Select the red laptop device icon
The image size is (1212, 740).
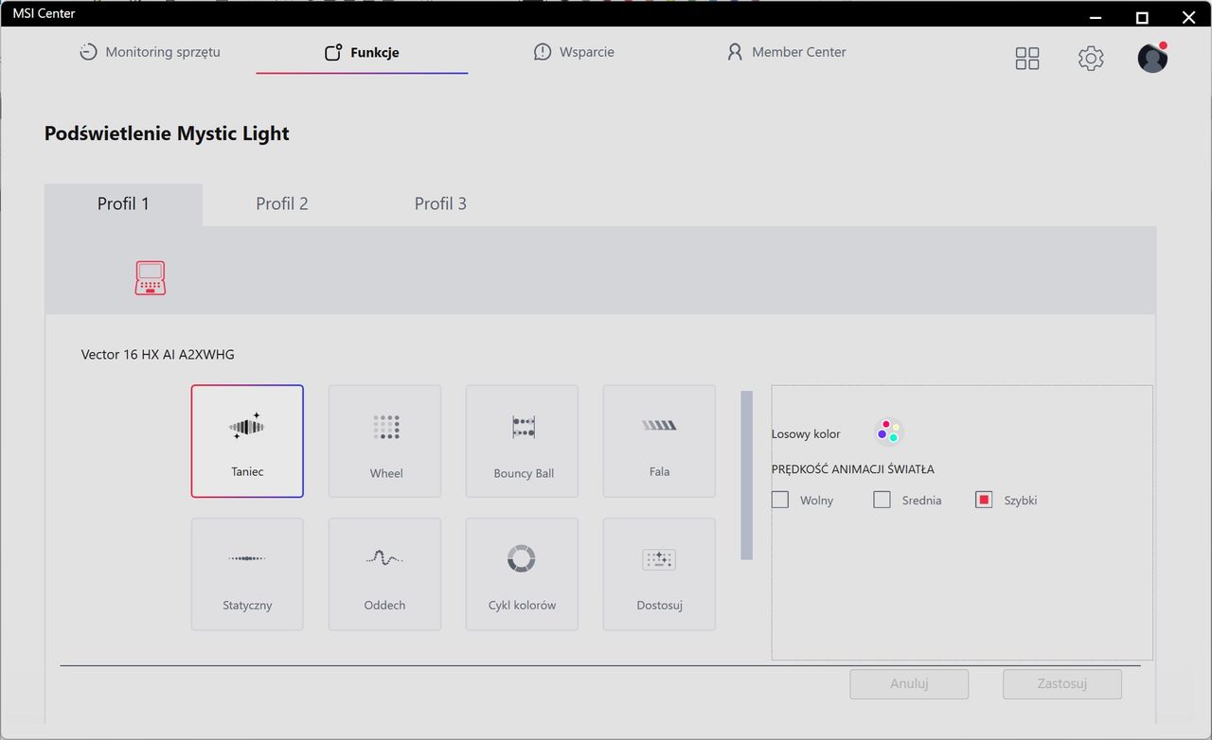tap(150, 278)
